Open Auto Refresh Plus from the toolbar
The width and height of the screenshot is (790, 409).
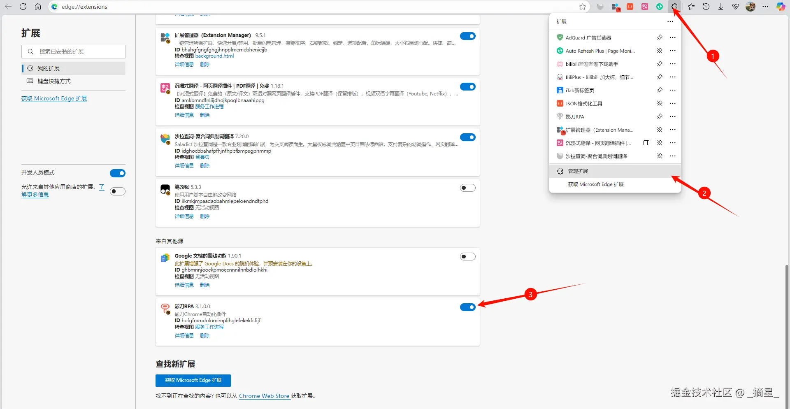[x=660, y=7]
